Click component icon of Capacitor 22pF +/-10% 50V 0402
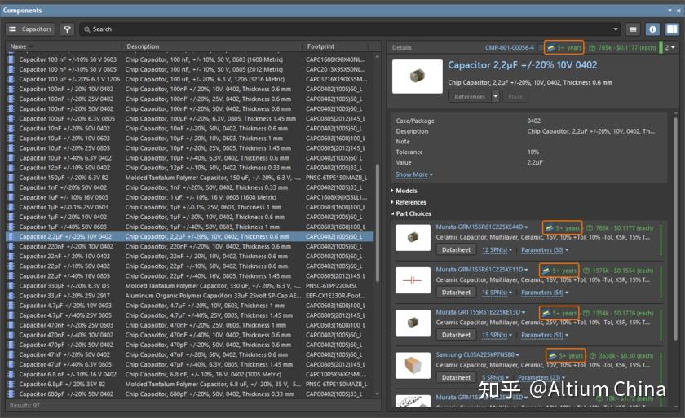 [11, 266]
